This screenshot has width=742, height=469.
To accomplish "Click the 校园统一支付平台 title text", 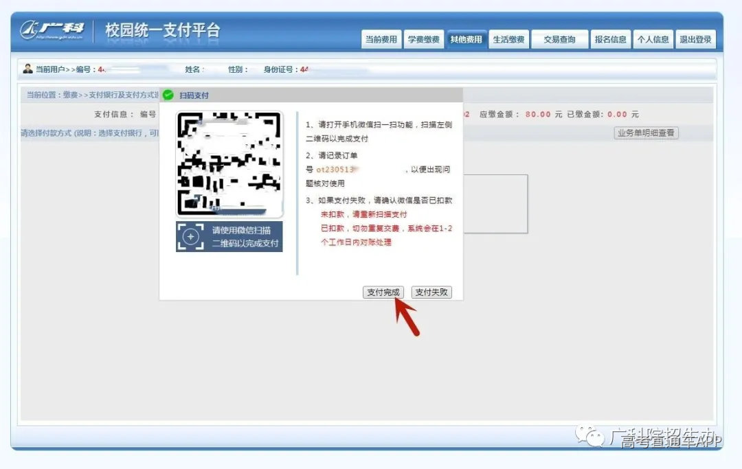I will pyautogui.click(x=162, y=30).
